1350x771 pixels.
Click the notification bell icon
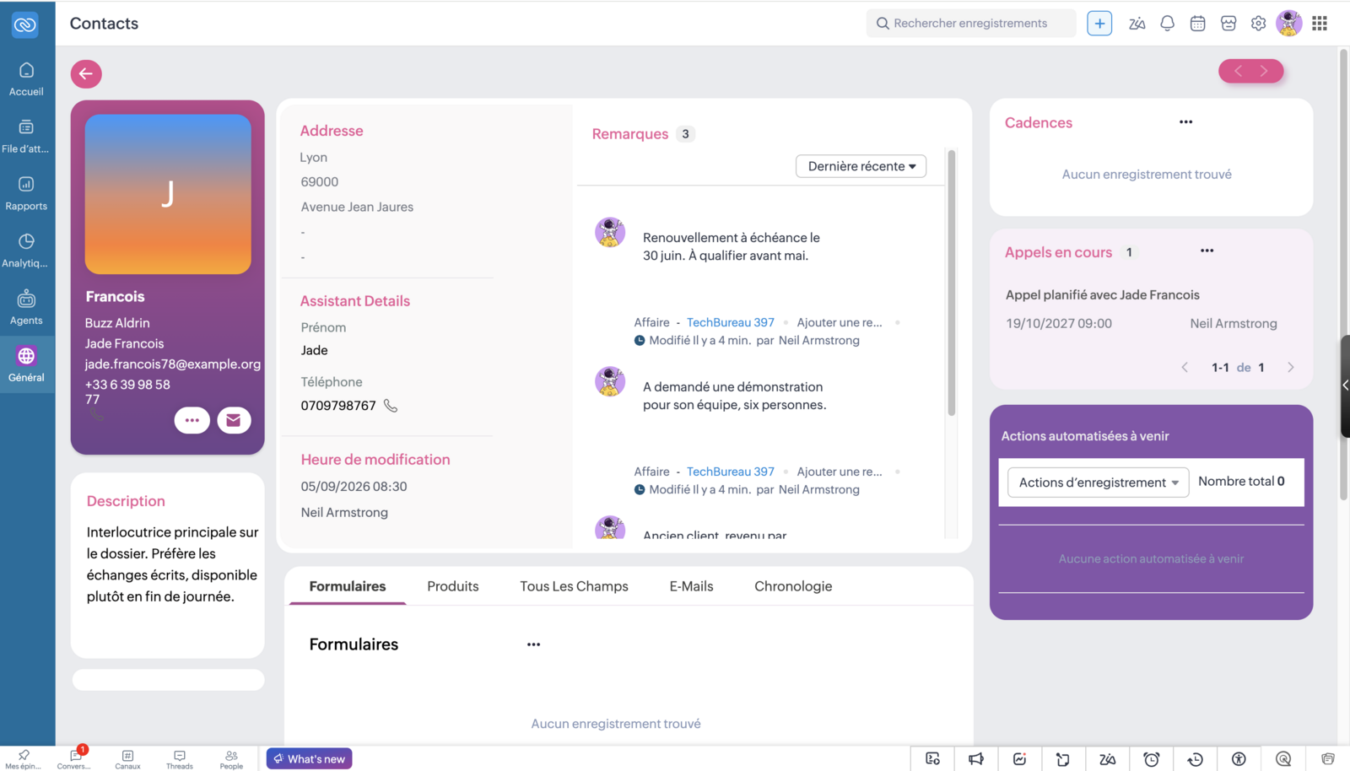[x=1167, y=24]
